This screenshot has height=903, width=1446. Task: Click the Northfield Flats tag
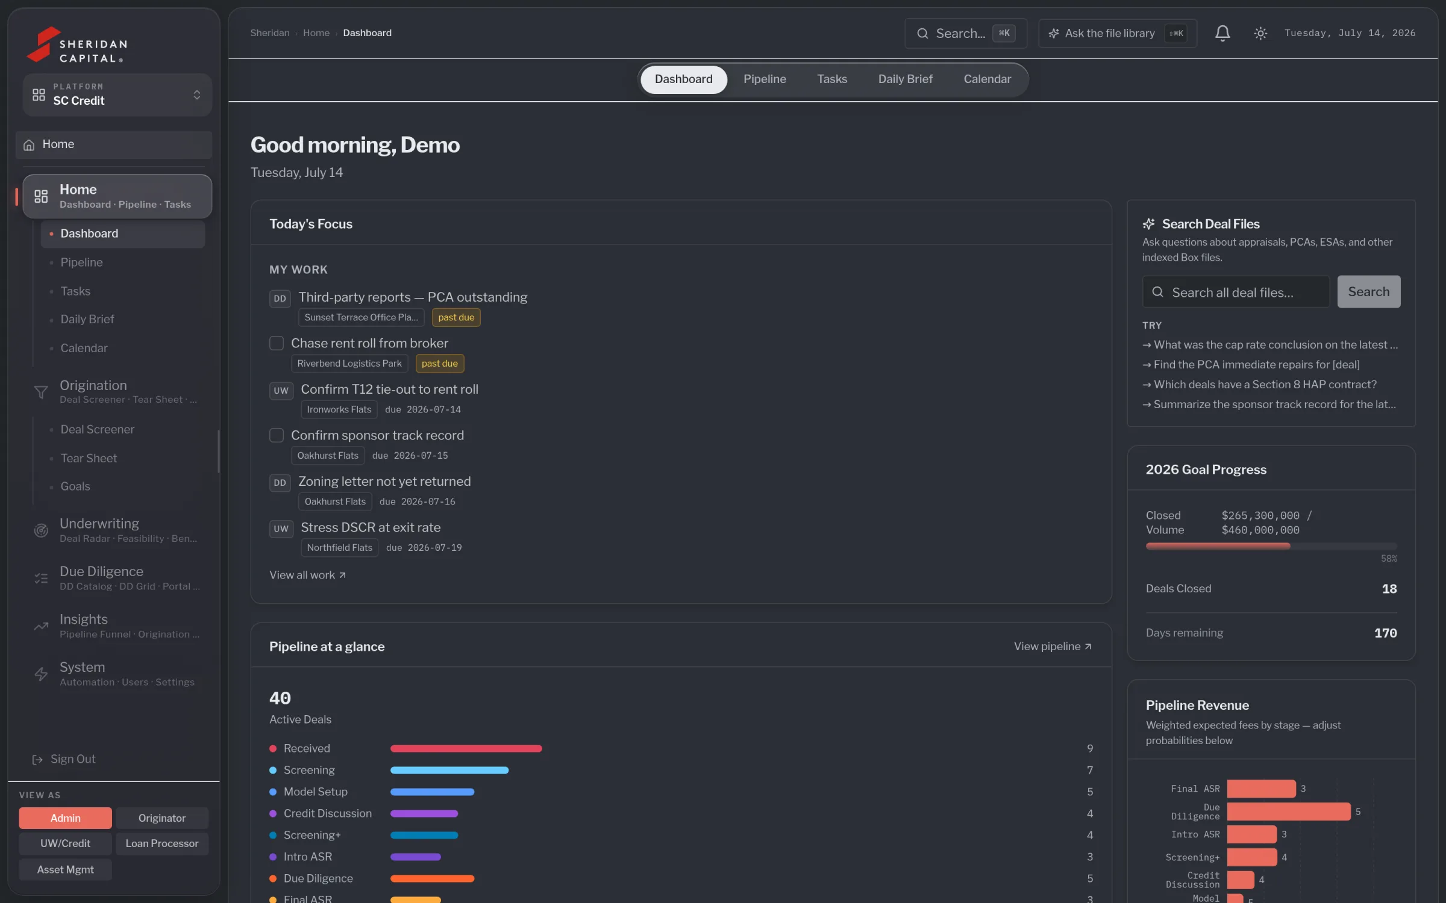[339, 548]
